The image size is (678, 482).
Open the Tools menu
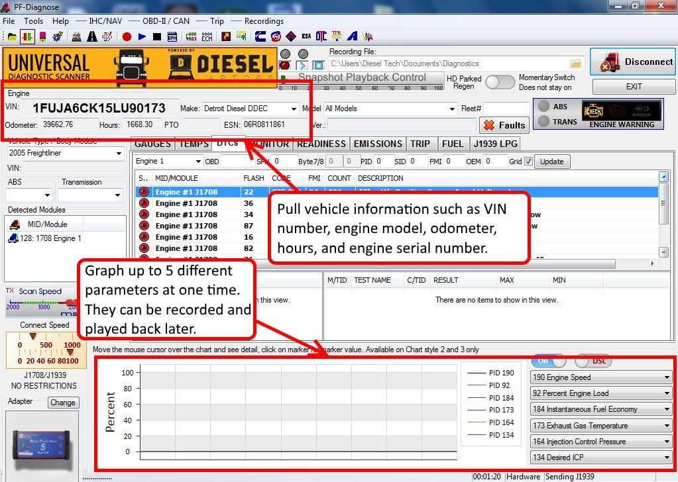pyautogui.click(x=33, y=21)
